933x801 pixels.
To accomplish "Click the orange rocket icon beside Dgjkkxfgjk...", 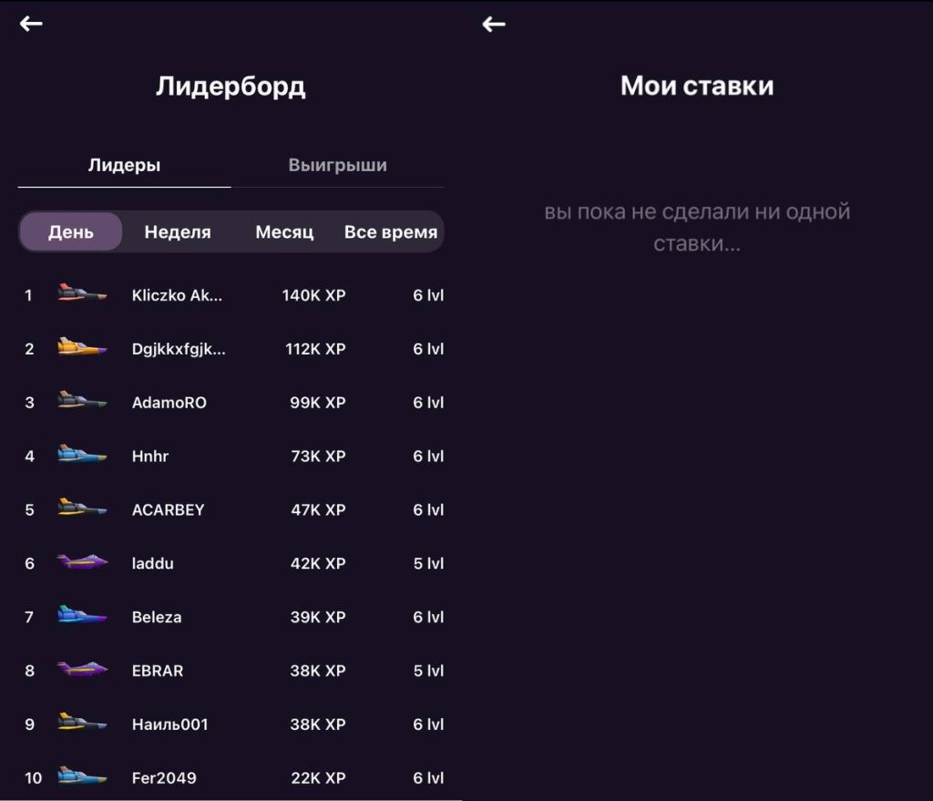I will pyautogui.click(x=82, y=348).
